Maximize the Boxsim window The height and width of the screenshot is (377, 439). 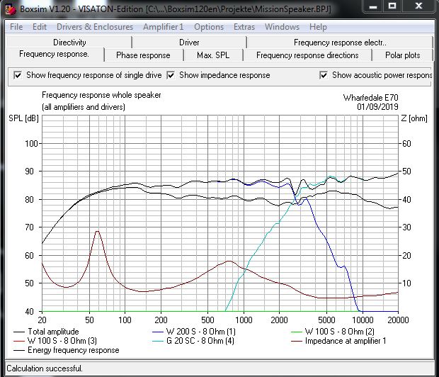[x=392, y=6]
